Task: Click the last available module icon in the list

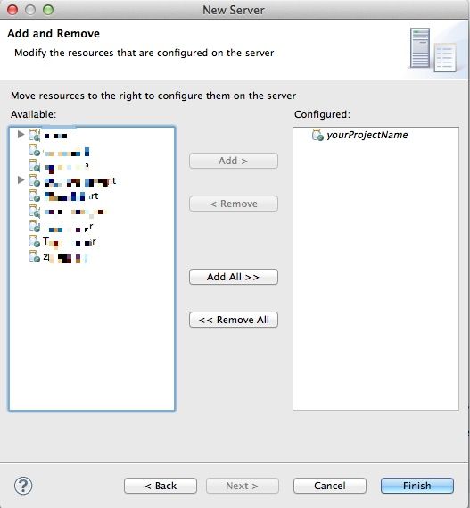Action: (x=34, y=256)
